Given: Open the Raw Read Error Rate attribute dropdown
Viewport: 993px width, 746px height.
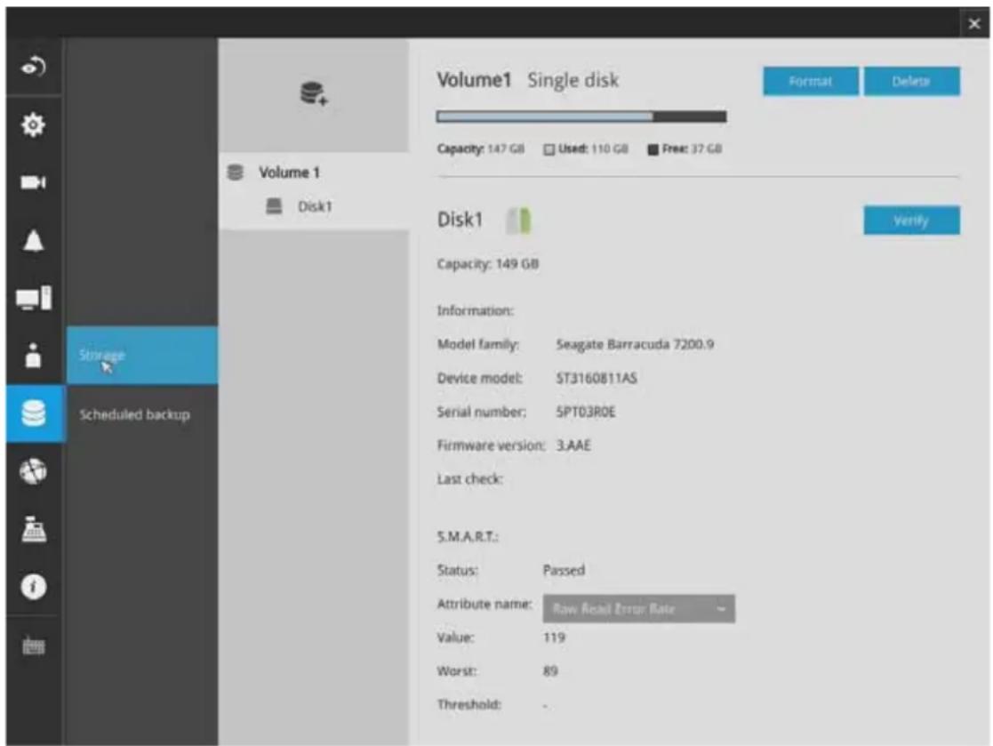Looking at the screenshot, I should point(639,608).
